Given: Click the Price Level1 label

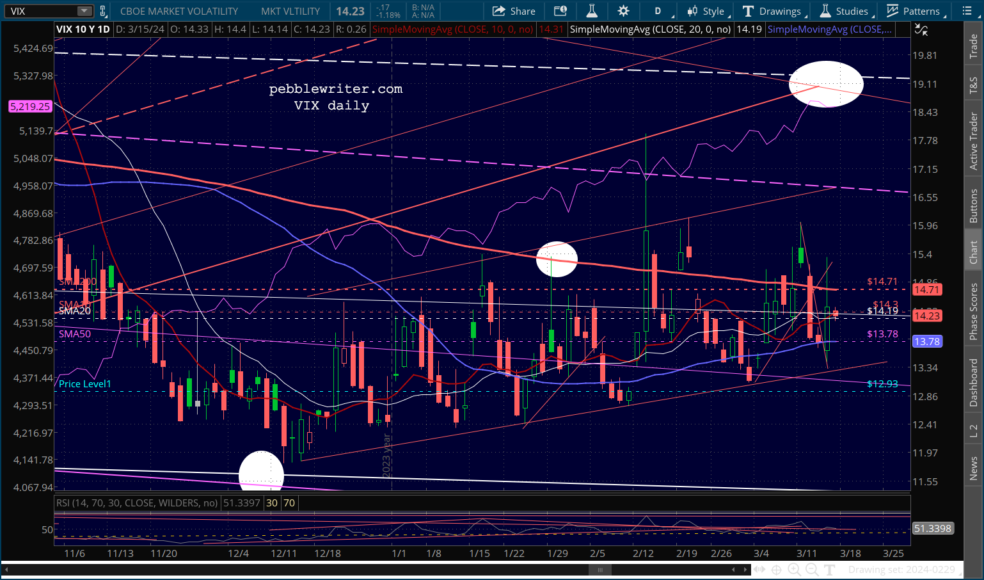Looking at the screenshot, I should click(x=85, y=384).
